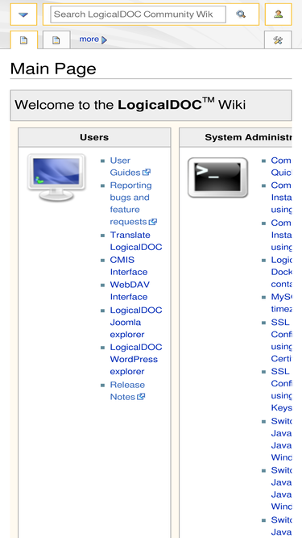Click the magnifying glass search icon
This screenshot has width=302, height=538.
coord(241,15)
